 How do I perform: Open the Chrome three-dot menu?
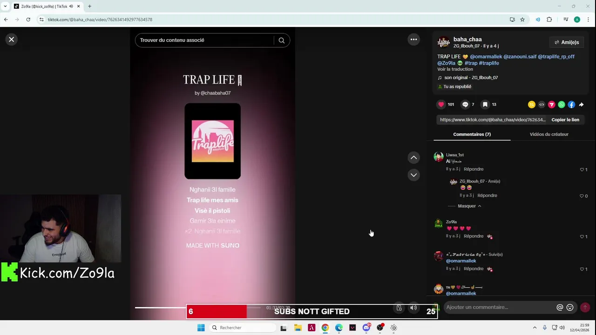589,20
